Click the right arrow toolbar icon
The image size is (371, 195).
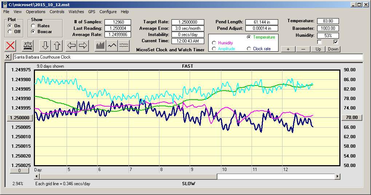83,45
